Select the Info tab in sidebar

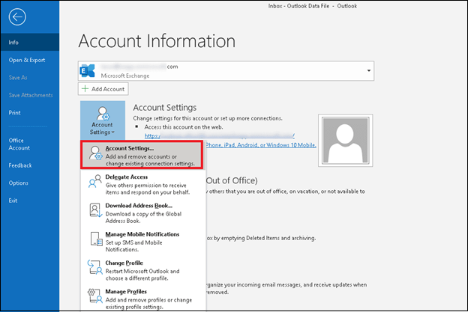pyautogui.click(x=14, y=43)
